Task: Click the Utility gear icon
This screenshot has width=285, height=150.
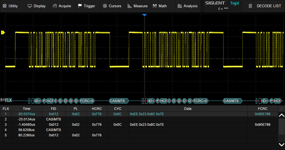Action: tap(4, 6)
